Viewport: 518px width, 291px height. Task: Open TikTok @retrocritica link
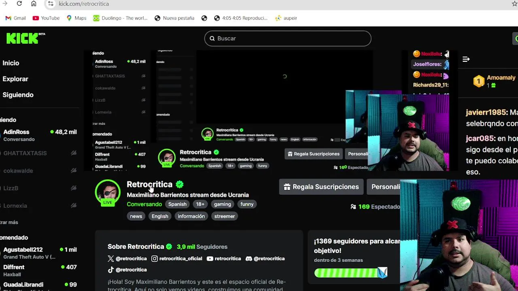(127, 270)
